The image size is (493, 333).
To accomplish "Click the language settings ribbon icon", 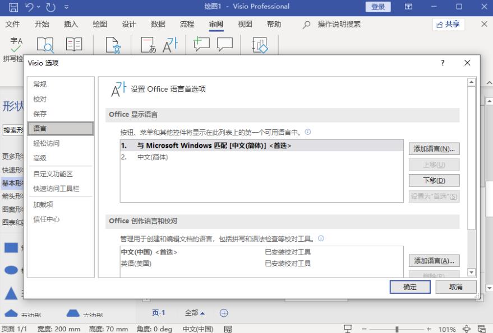I will click(x=170, y=45).
